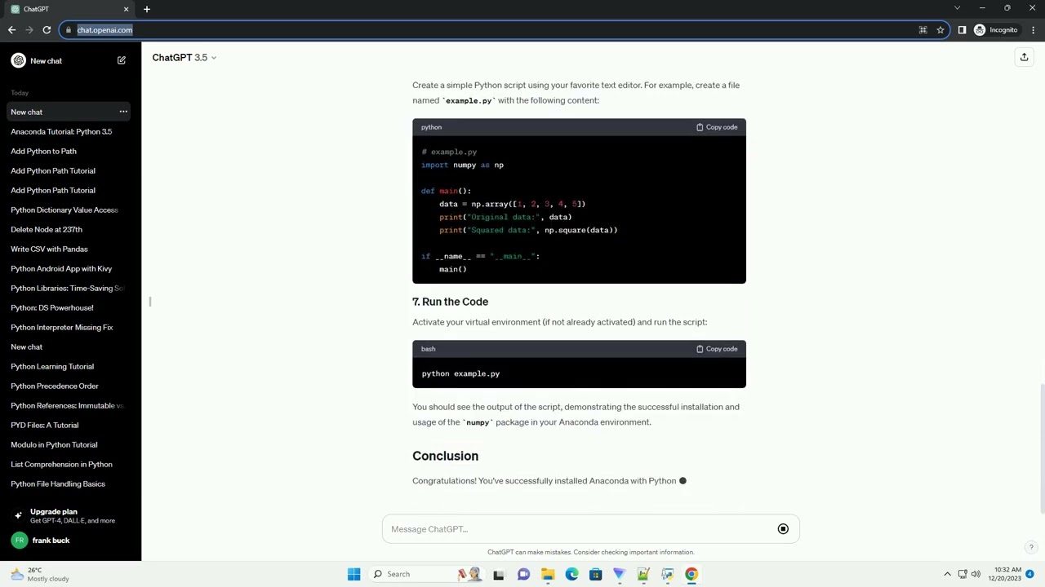Open Python Precedence Order chat
The height and width of the screenshot is (587, 1045).
pyautogui.click(x=55, y=386)
